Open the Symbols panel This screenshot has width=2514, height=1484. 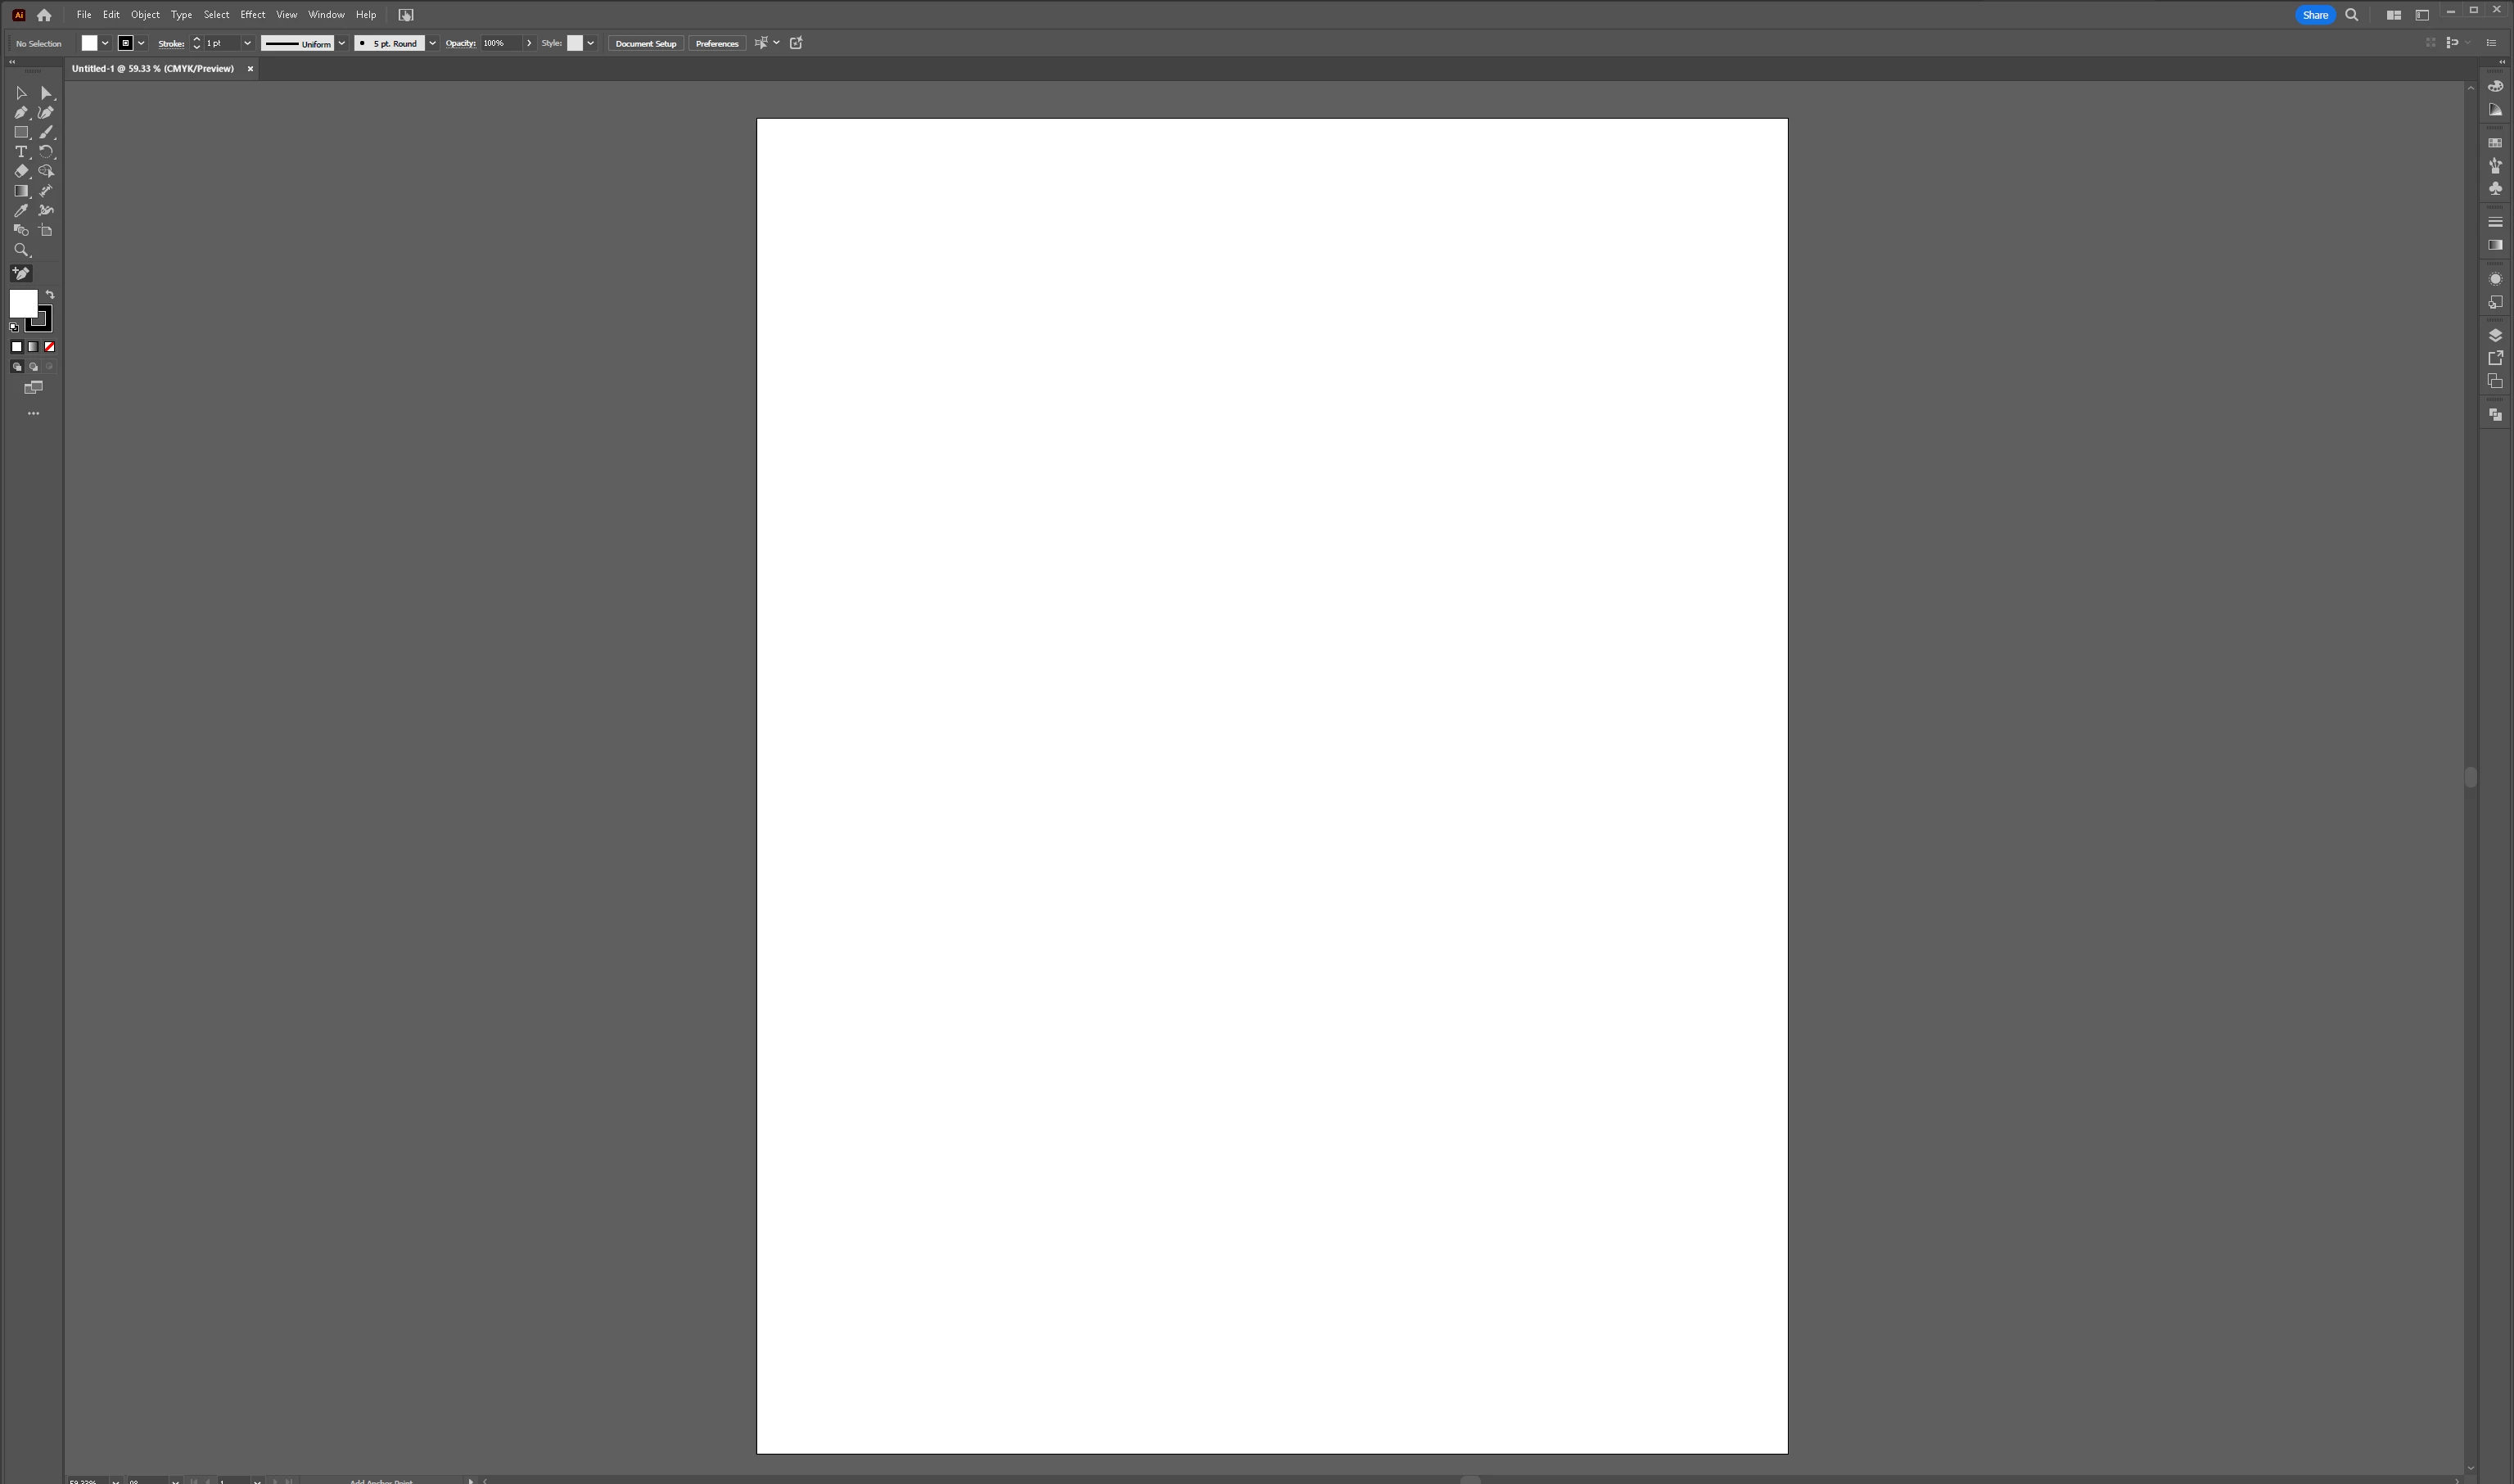pyautogui.click(x=2495, y=189)
